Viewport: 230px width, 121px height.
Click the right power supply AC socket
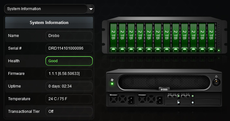pos(159,100)
